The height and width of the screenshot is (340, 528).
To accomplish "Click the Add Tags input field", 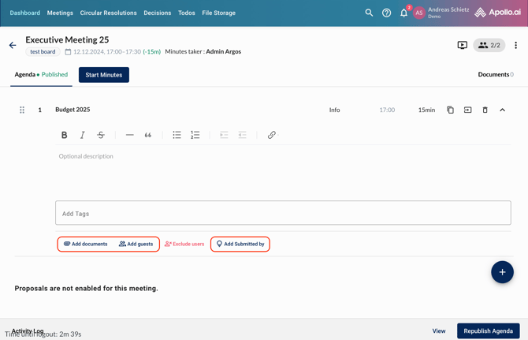I will (x=283, y=213).
